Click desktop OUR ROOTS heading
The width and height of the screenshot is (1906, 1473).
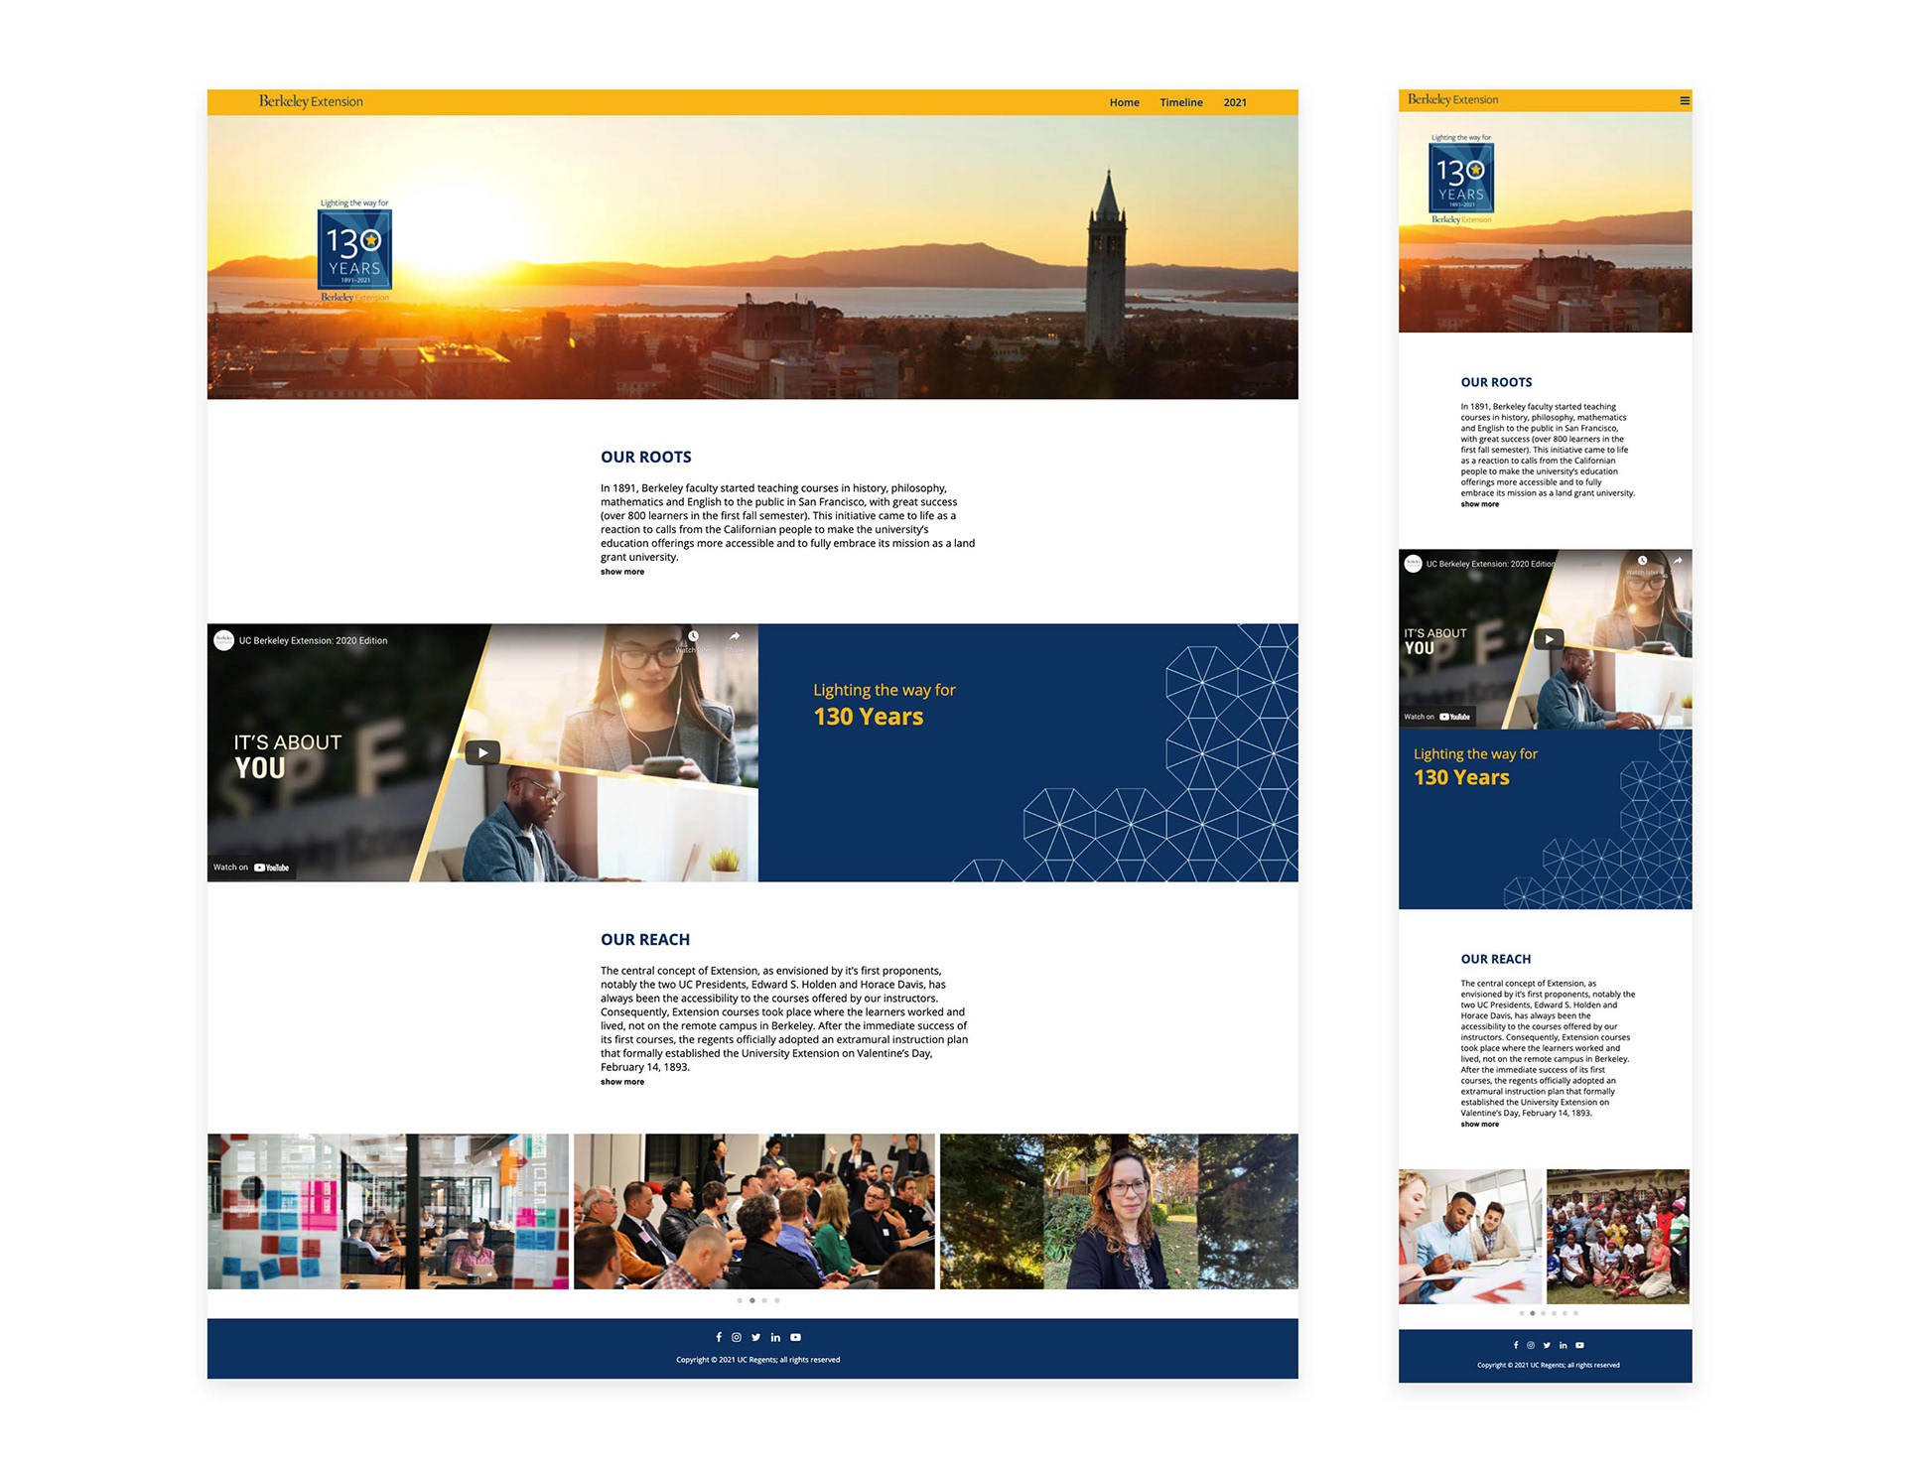646,457
